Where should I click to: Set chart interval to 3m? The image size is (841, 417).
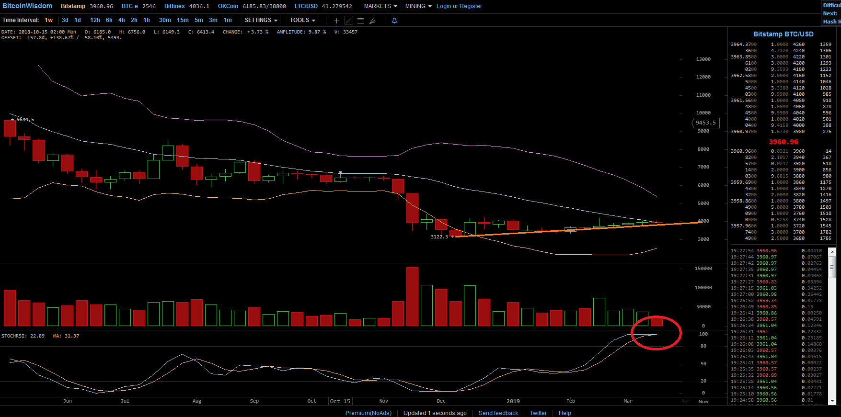[213, 20]
